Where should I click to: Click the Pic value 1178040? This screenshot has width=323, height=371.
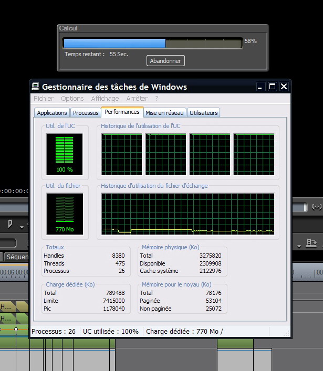tap(113, 309)
